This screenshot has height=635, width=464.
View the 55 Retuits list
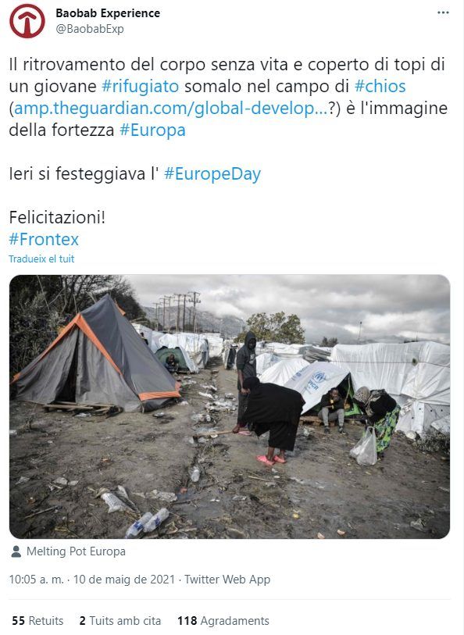pyautogui.click(x=37, y=621)
